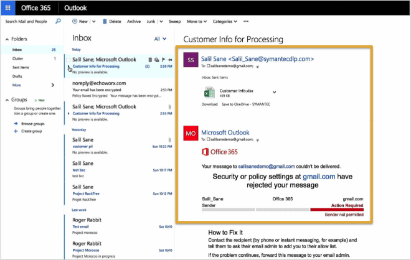The image size is (411, 260).
Task: Click the Create group plus icon
Action: 16,131
